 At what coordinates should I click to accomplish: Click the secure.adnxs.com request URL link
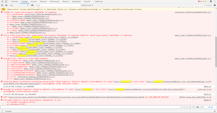point(76,97)
